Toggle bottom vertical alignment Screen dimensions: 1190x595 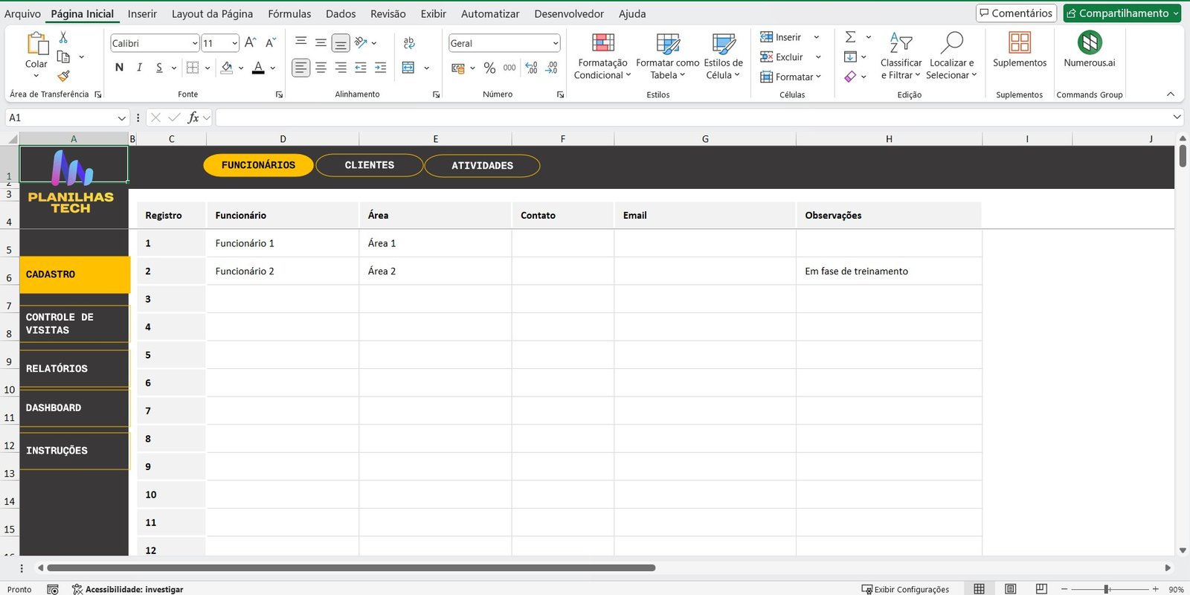pos(341,43)
